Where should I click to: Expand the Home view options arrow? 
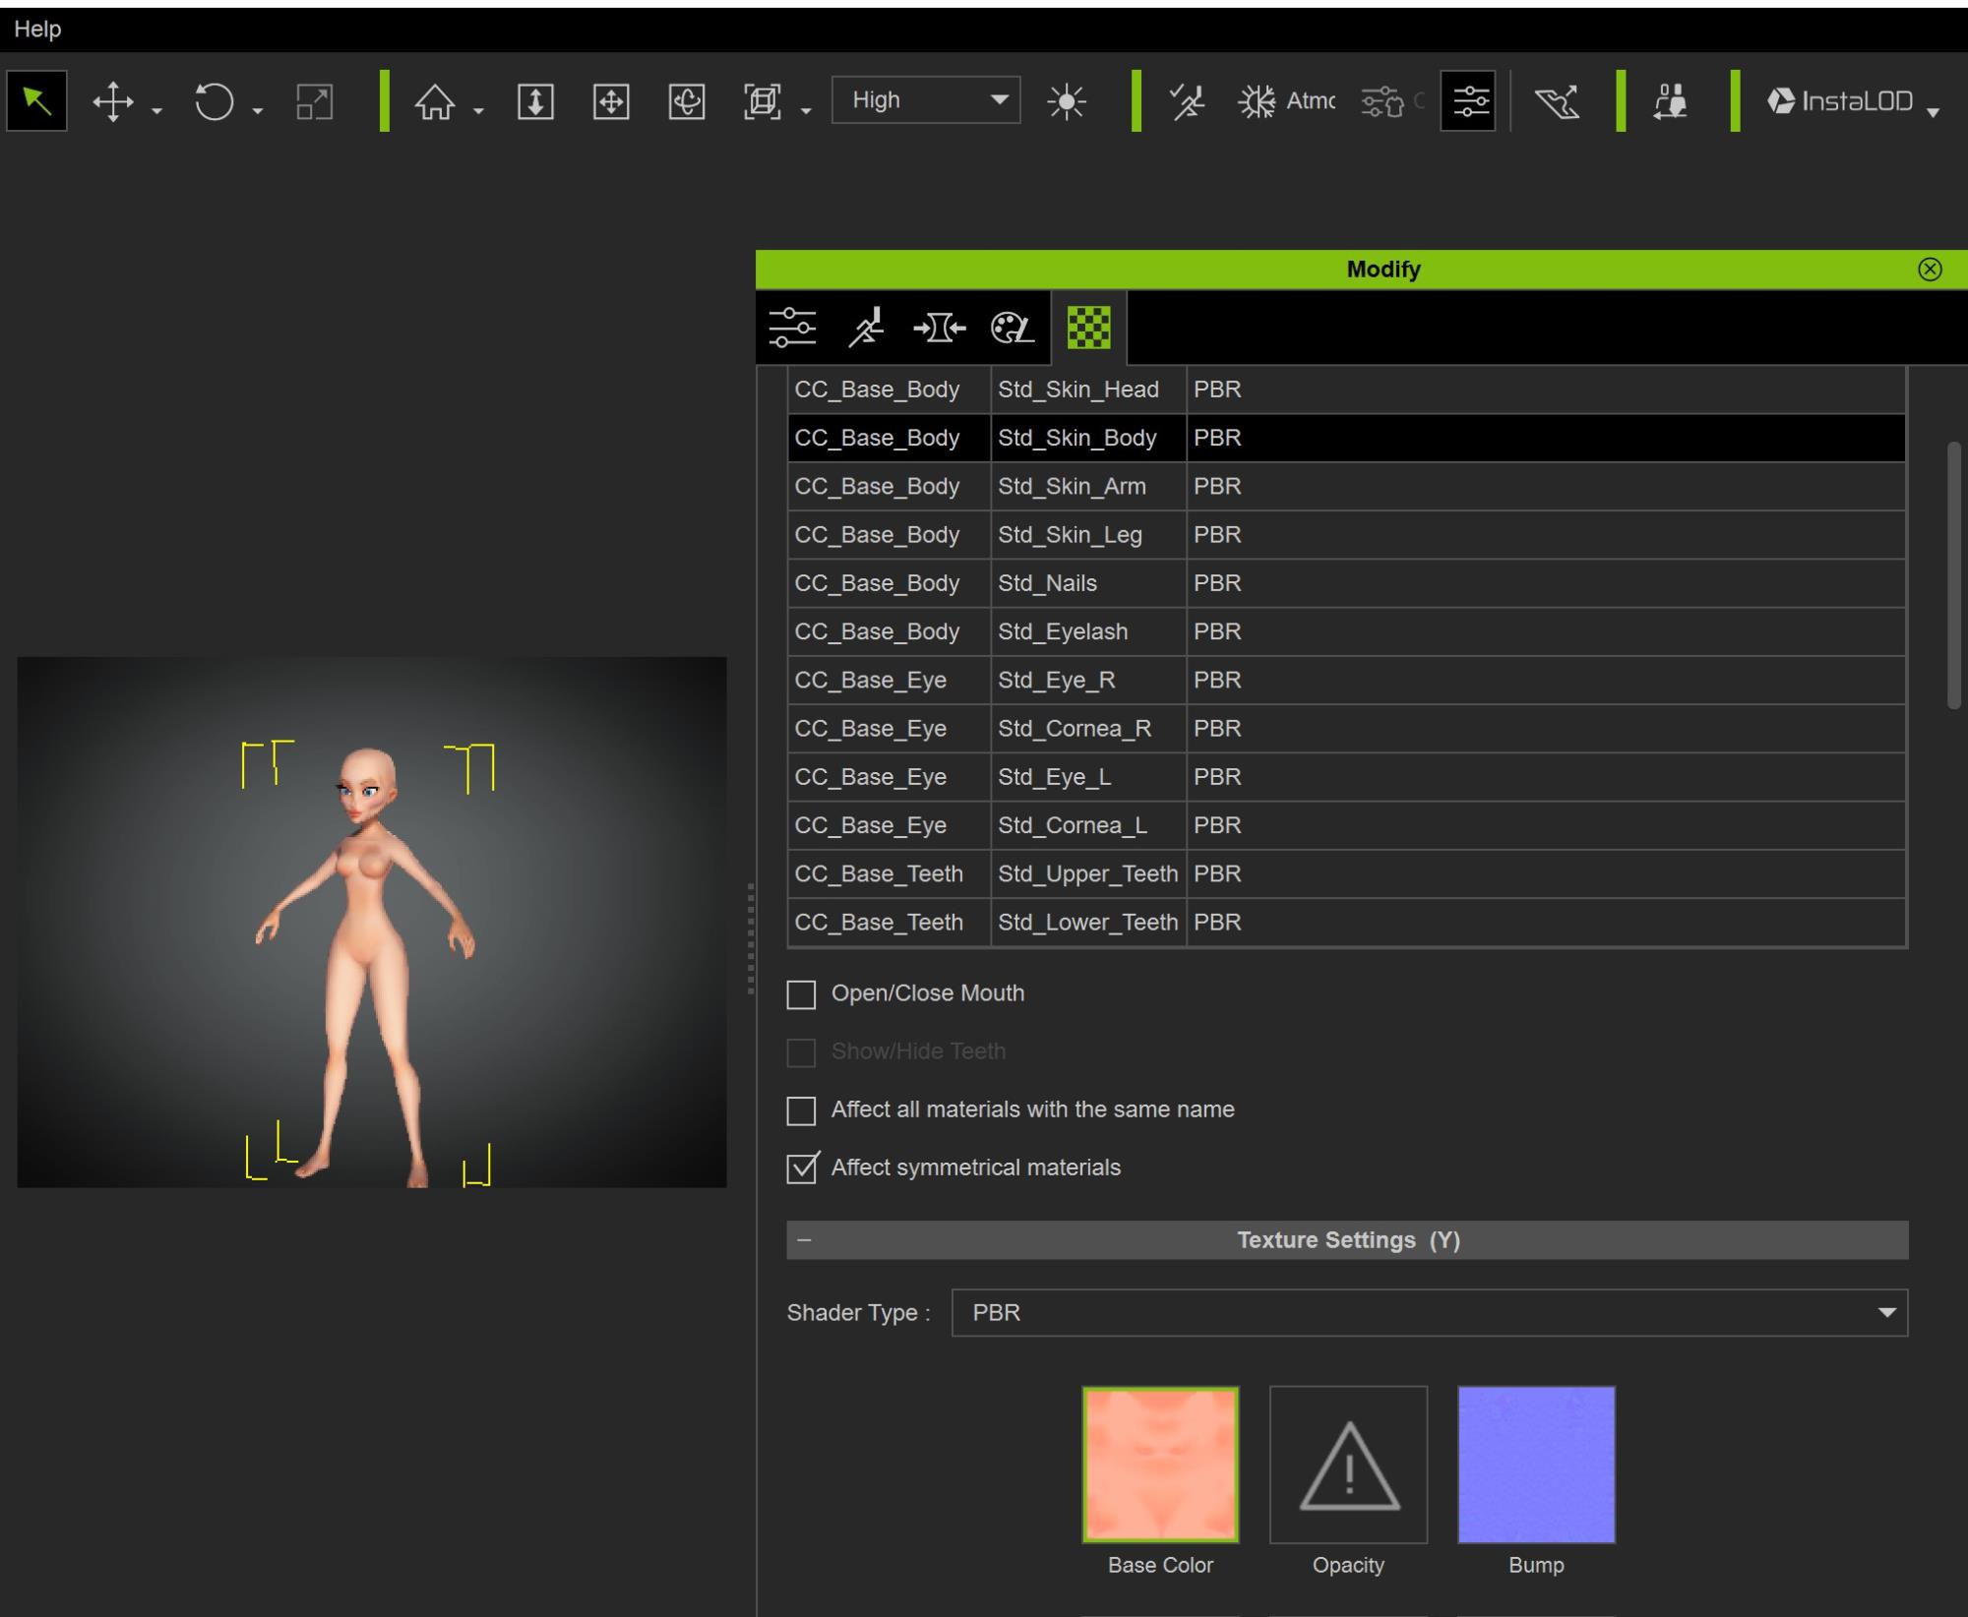pyautogui.click(x=478, y=111)
